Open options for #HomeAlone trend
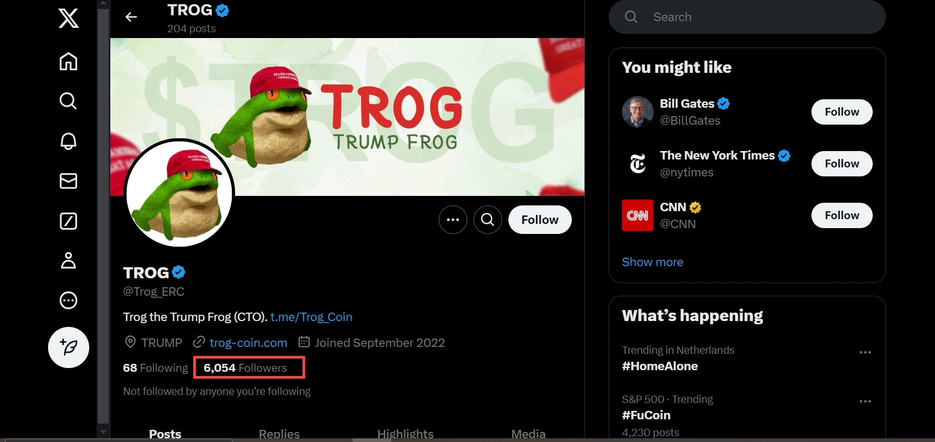The width and height of the screenshot is (935, 442). [x=865, y=352]
